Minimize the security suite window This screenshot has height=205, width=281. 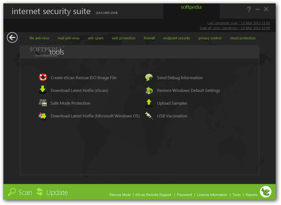coord(258,9)
